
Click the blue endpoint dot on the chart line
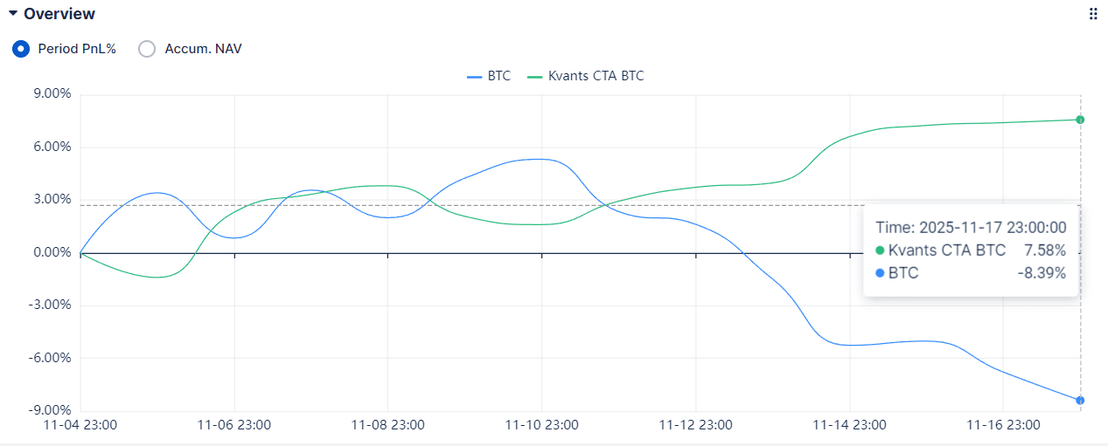[1081, 401]
